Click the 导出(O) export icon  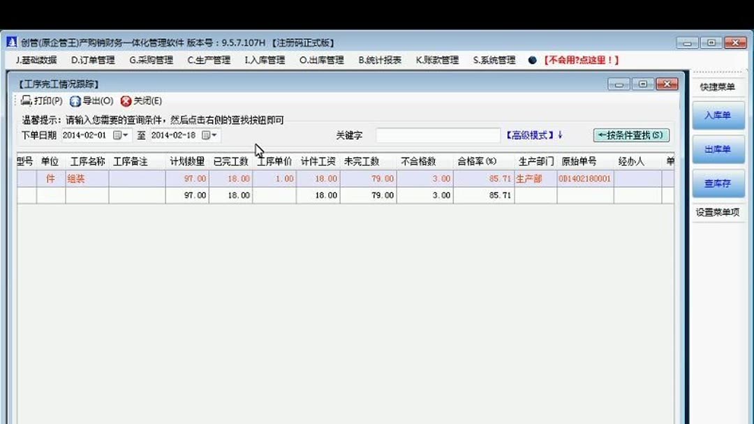pyautogui.click(x=75, y=100)
